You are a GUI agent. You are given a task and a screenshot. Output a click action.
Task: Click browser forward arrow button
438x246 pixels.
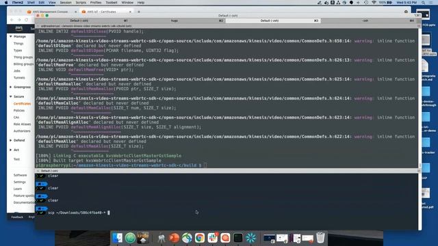(x=19, y=20)
